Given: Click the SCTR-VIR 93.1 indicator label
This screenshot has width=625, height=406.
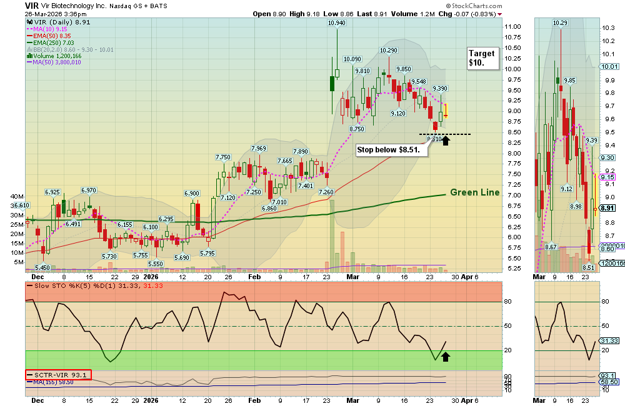Looking at the screenshot, I should click(x=59, y=375).
